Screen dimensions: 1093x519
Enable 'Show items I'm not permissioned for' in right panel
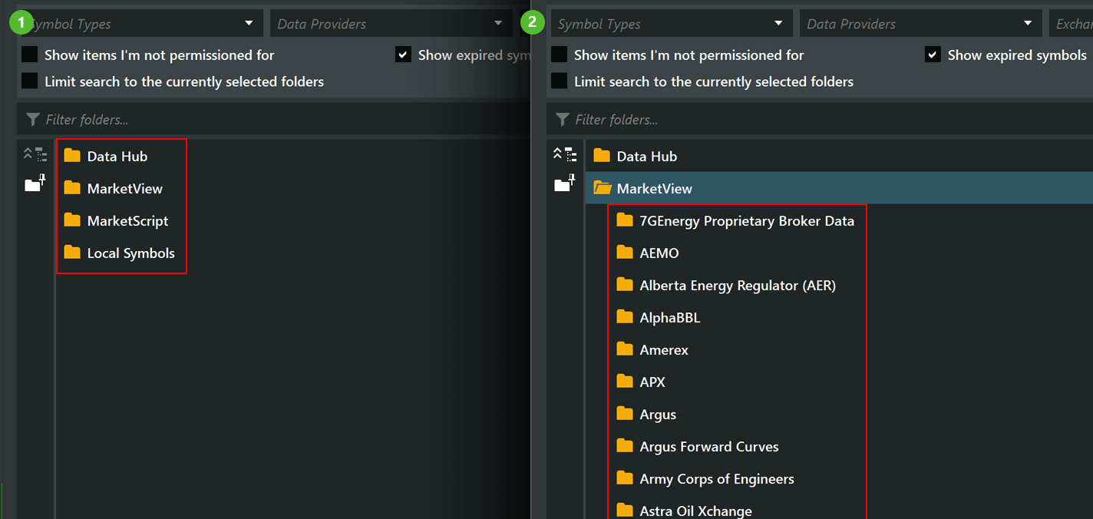pos(560,55)
